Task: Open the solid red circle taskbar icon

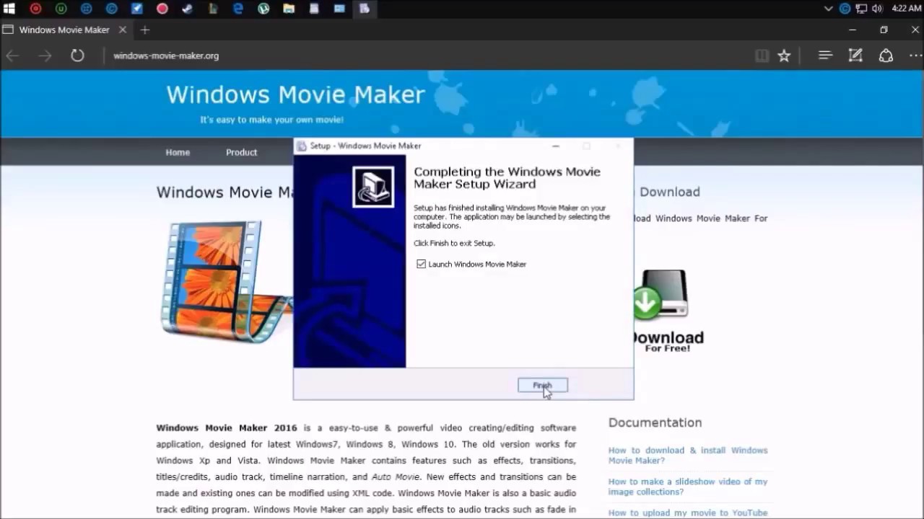Action: [162, 9]
